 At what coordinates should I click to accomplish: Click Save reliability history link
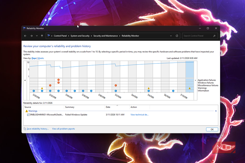tap(38, 129)
